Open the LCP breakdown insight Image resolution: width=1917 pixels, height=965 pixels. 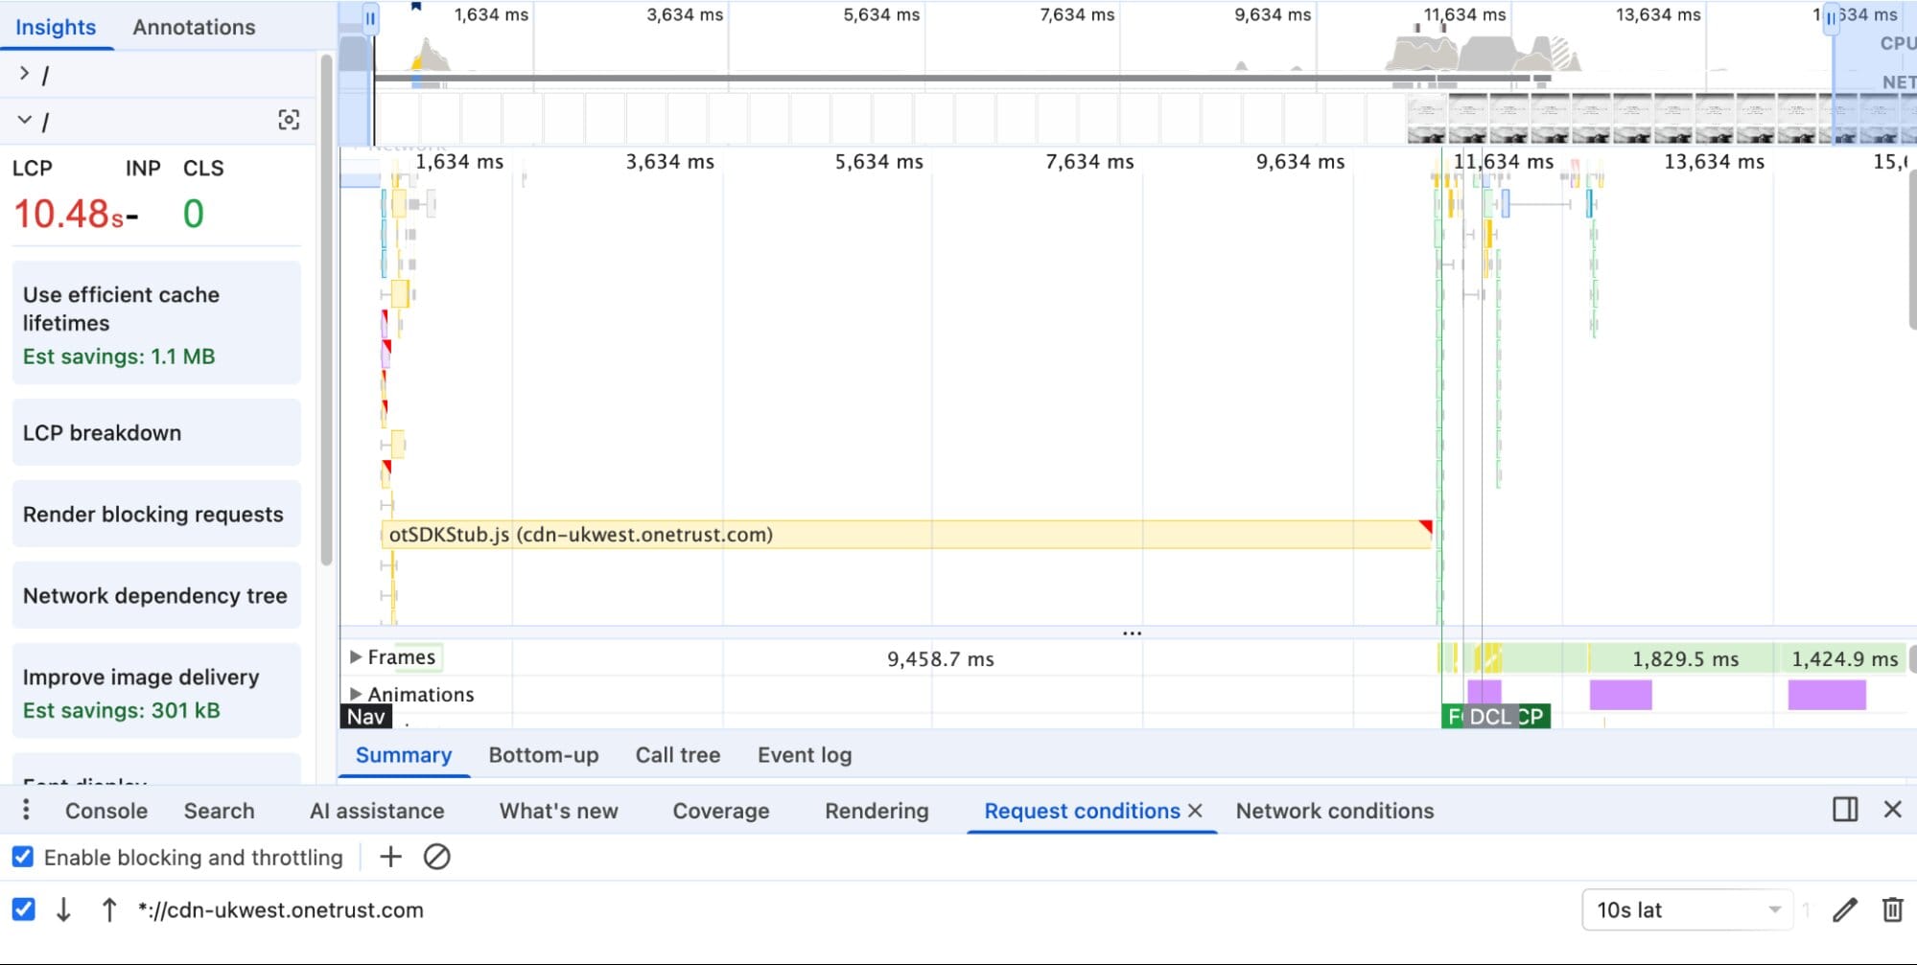[102, 432]
